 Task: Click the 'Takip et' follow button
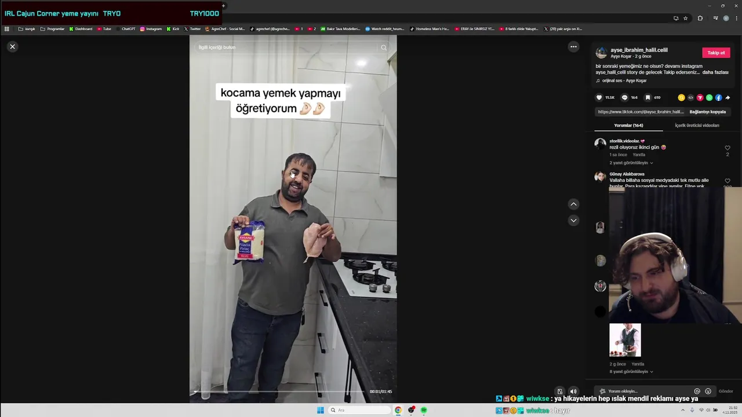click(716, 53)
